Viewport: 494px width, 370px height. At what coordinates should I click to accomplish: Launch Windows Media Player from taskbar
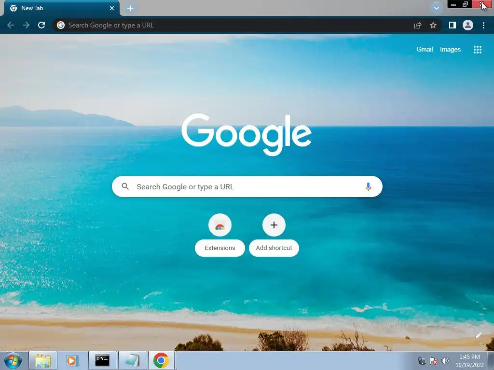(x=72, y=360)
